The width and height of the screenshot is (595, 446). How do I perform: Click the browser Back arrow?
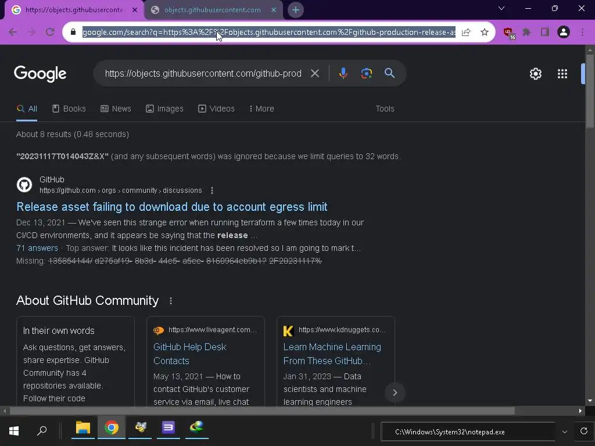tap(13, 33)
